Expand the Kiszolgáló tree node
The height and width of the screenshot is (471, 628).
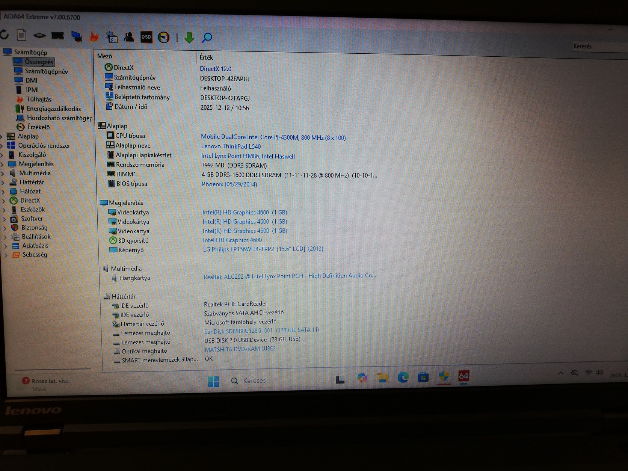2,155
